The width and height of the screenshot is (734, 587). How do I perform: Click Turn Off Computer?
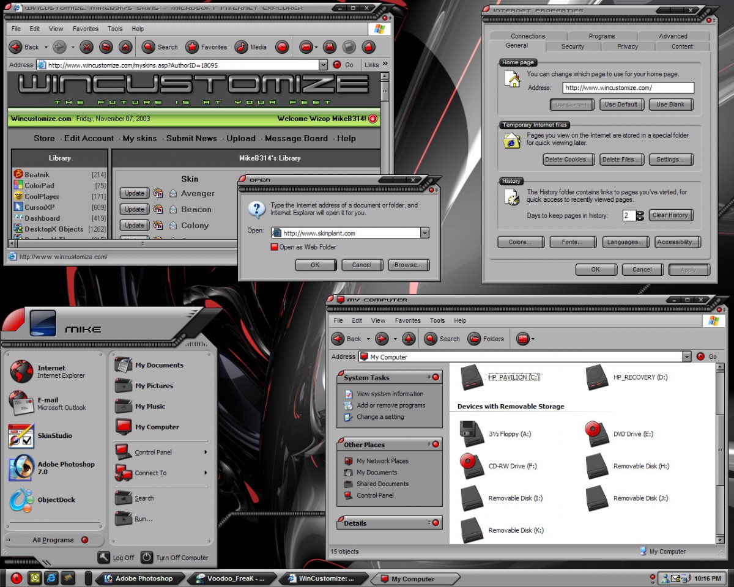pyautogui.click(x=174, y=558)
